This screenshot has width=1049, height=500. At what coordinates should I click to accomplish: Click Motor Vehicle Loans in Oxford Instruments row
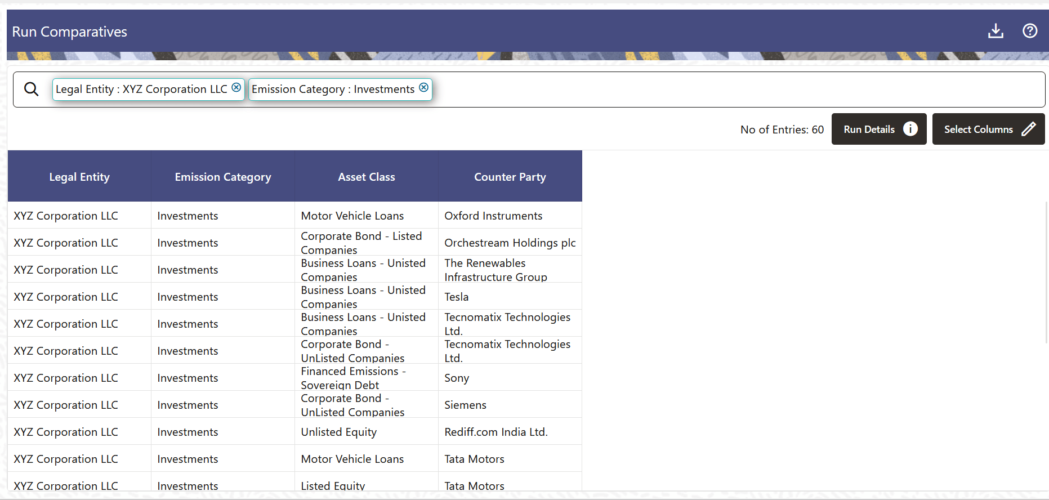click(x=367, y=216)
